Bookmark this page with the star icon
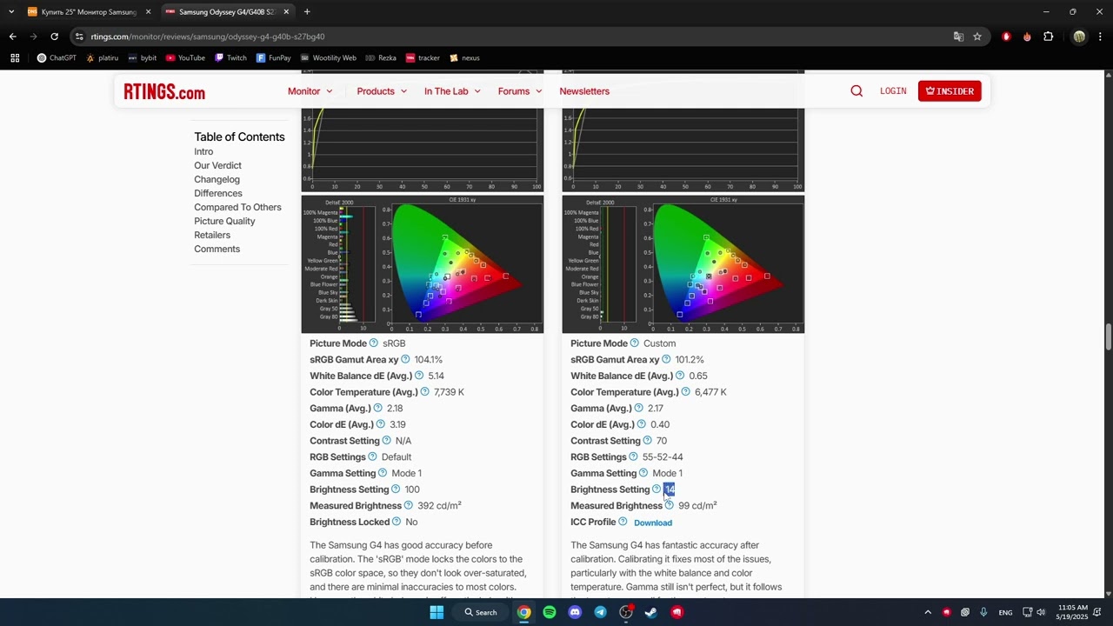 977,37
